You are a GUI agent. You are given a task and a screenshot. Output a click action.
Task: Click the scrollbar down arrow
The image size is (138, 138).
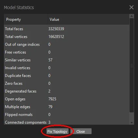click(x=132, y=123)
